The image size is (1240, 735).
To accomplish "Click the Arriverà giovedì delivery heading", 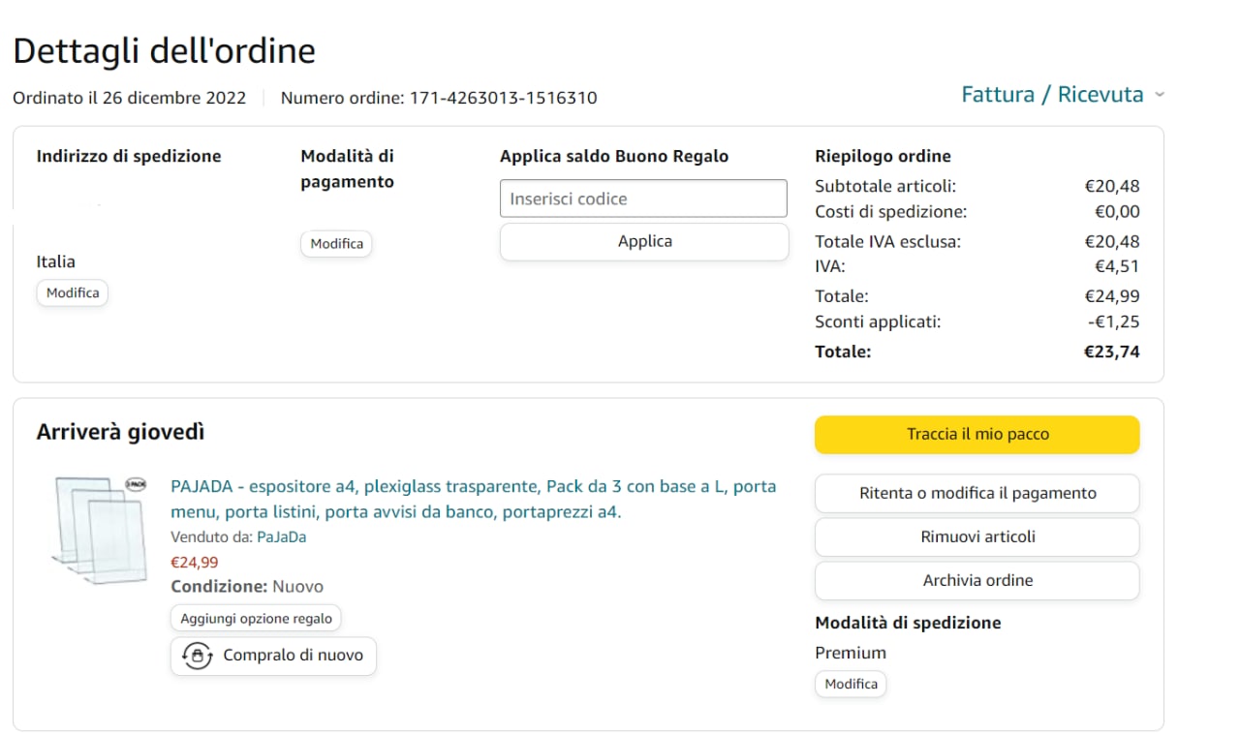I will tap(120, 433).
